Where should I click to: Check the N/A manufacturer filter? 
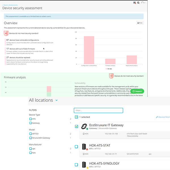(x=31, y=153)
